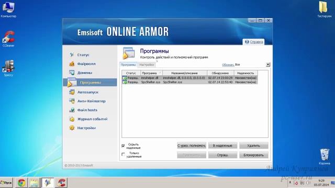
Task: Select the SpyShelter.sys program cell
Action: pos(151,82)
